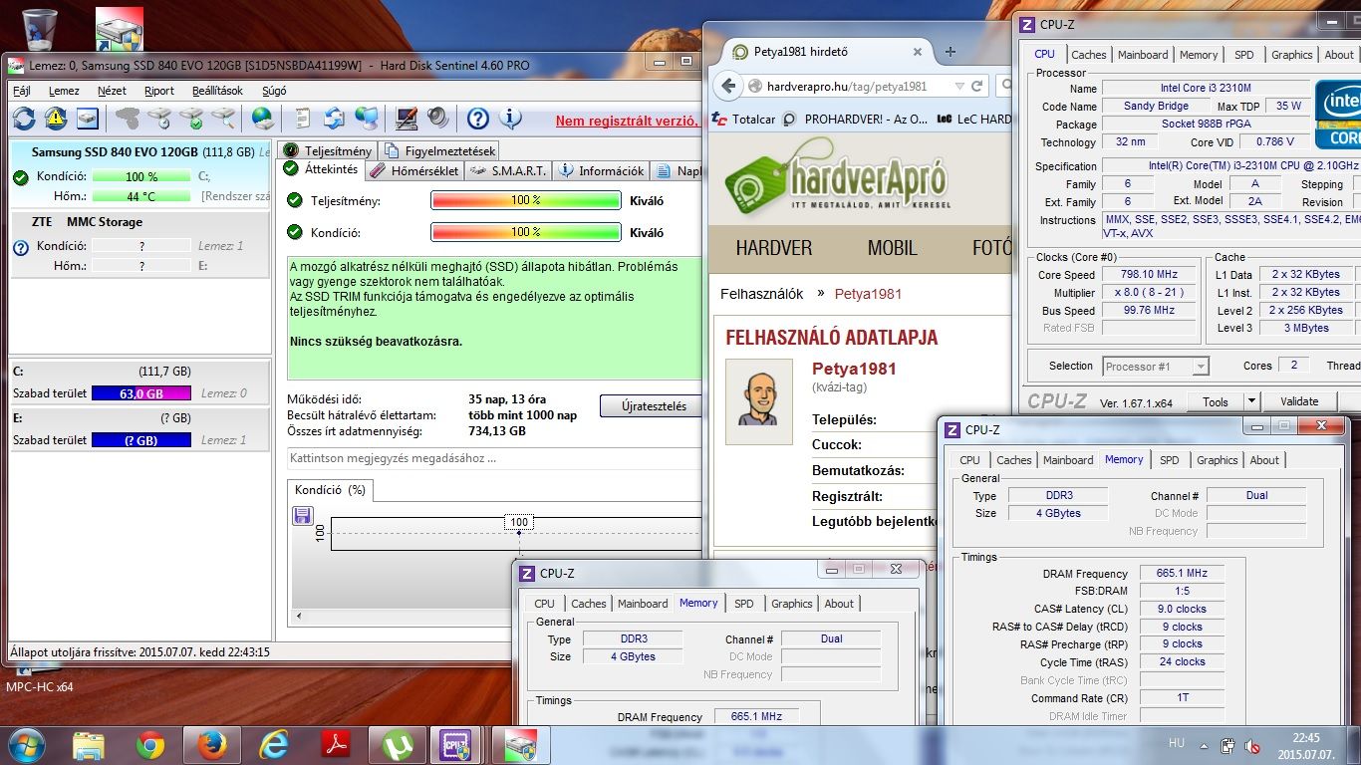Click the Tools button in CPU-Z

[x=1215, y=402]
